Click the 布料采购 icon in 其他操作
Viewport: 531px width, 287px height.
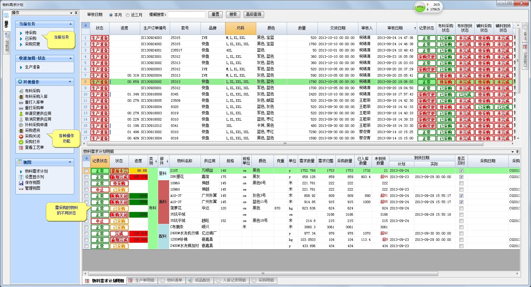21,91
